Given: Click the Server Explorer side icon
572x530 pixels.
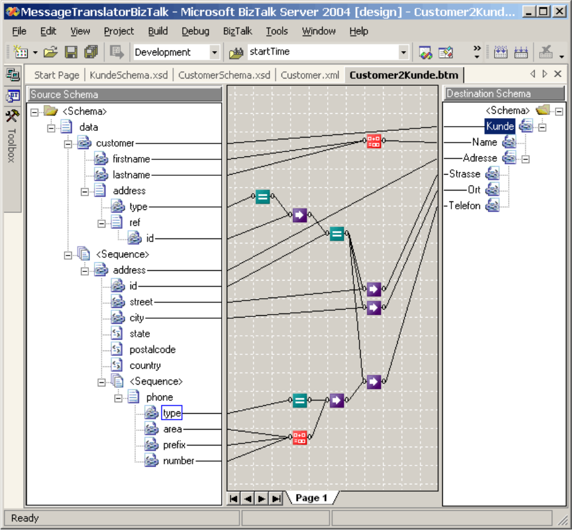Looking at the screenshot, I should pyautogui.click(x=13, y=75).
